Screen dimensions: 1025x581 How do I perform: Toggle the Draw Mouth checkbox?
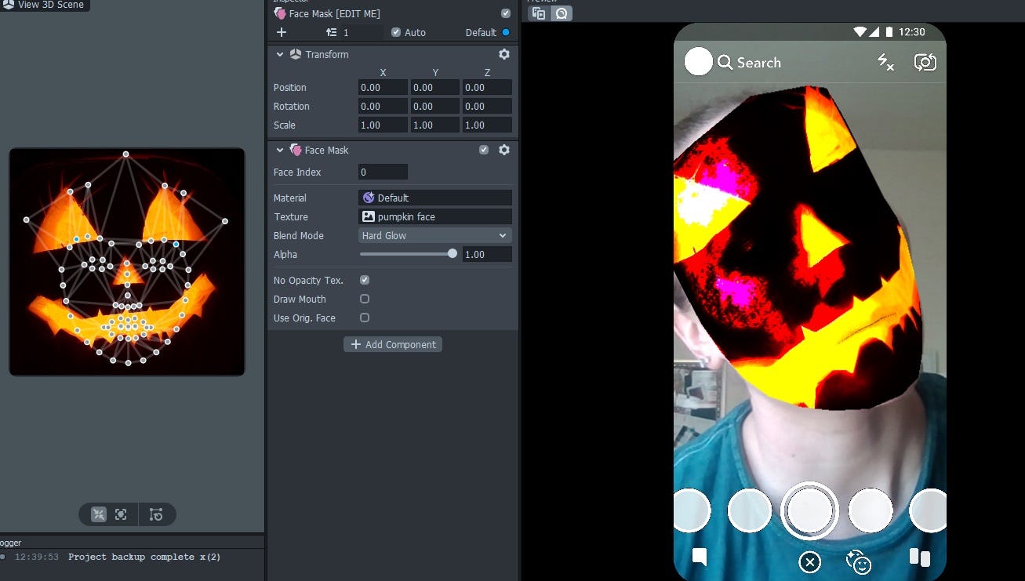pyautogui.click(x=365, y=299)
